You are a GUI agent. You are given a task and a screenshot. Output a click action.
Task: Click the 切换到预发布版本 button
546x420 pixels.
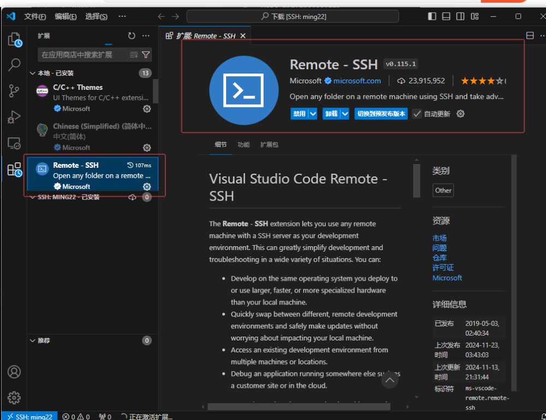(x=381, y=114)
